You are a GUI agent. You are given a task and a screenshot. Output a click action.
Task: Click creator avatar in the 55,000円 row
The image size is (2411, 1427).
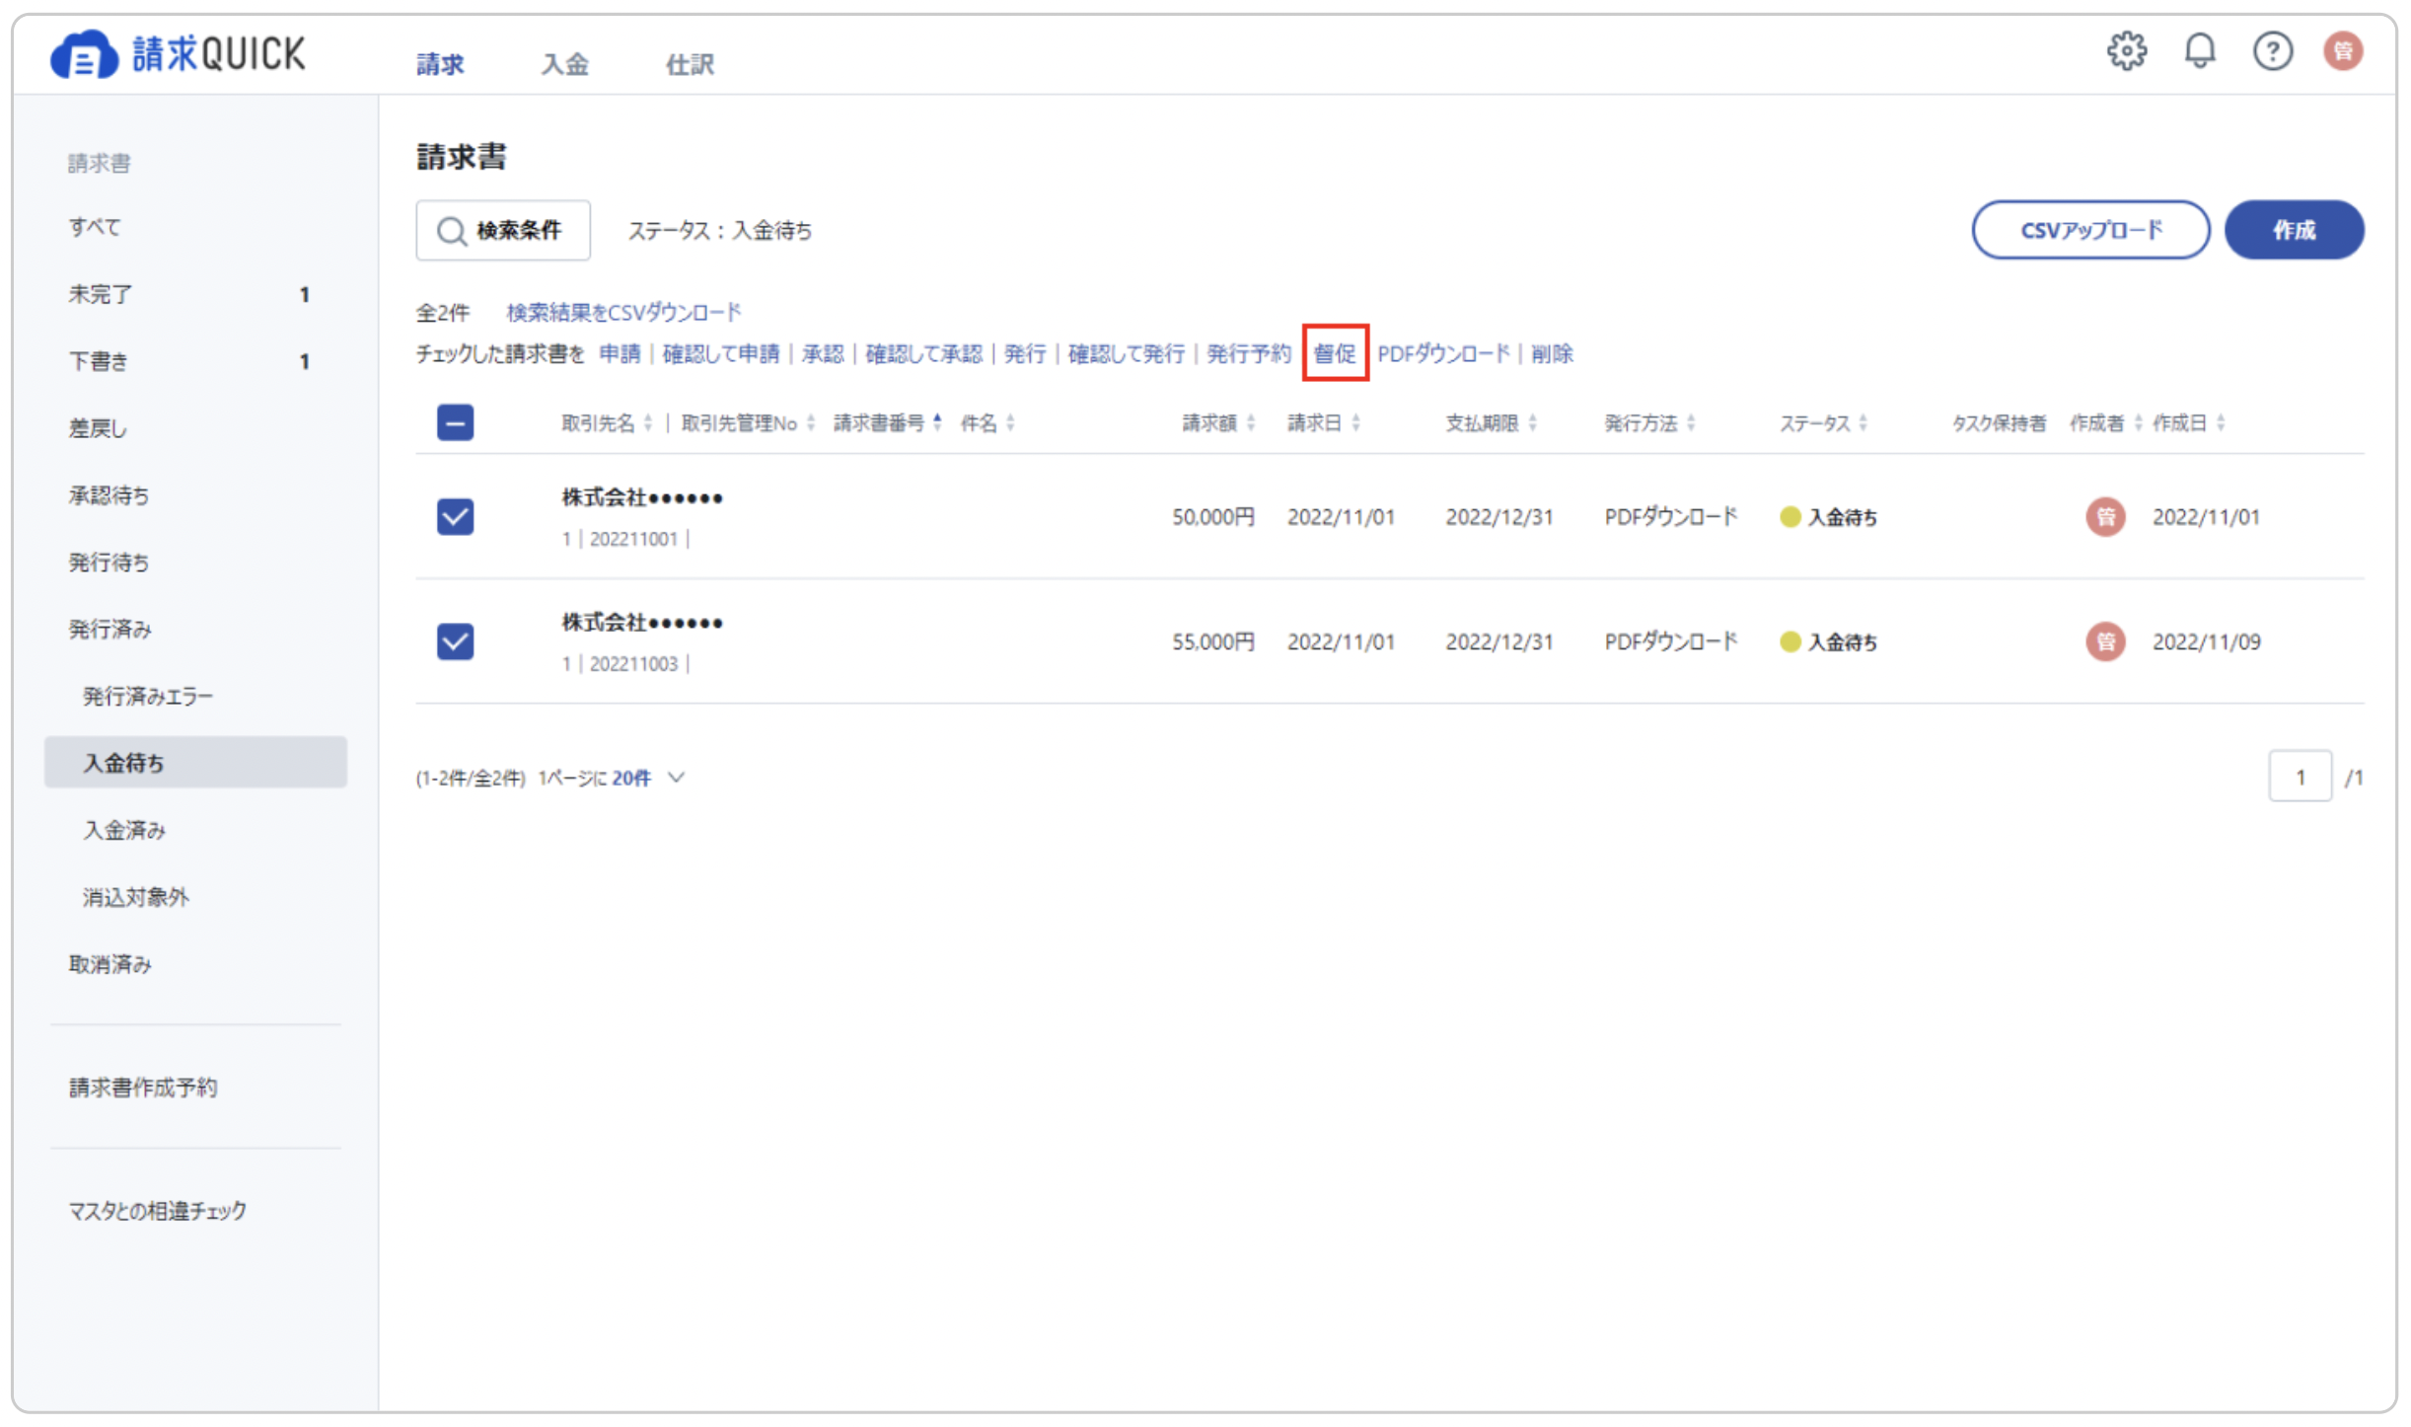(x=2105, y=641)
